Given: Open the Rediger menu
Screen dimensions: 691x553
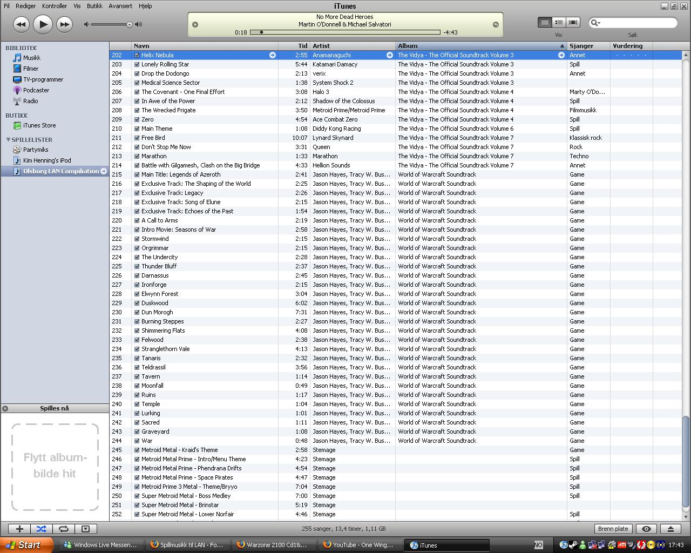Looking at the screenshot, I should [25, 6].
